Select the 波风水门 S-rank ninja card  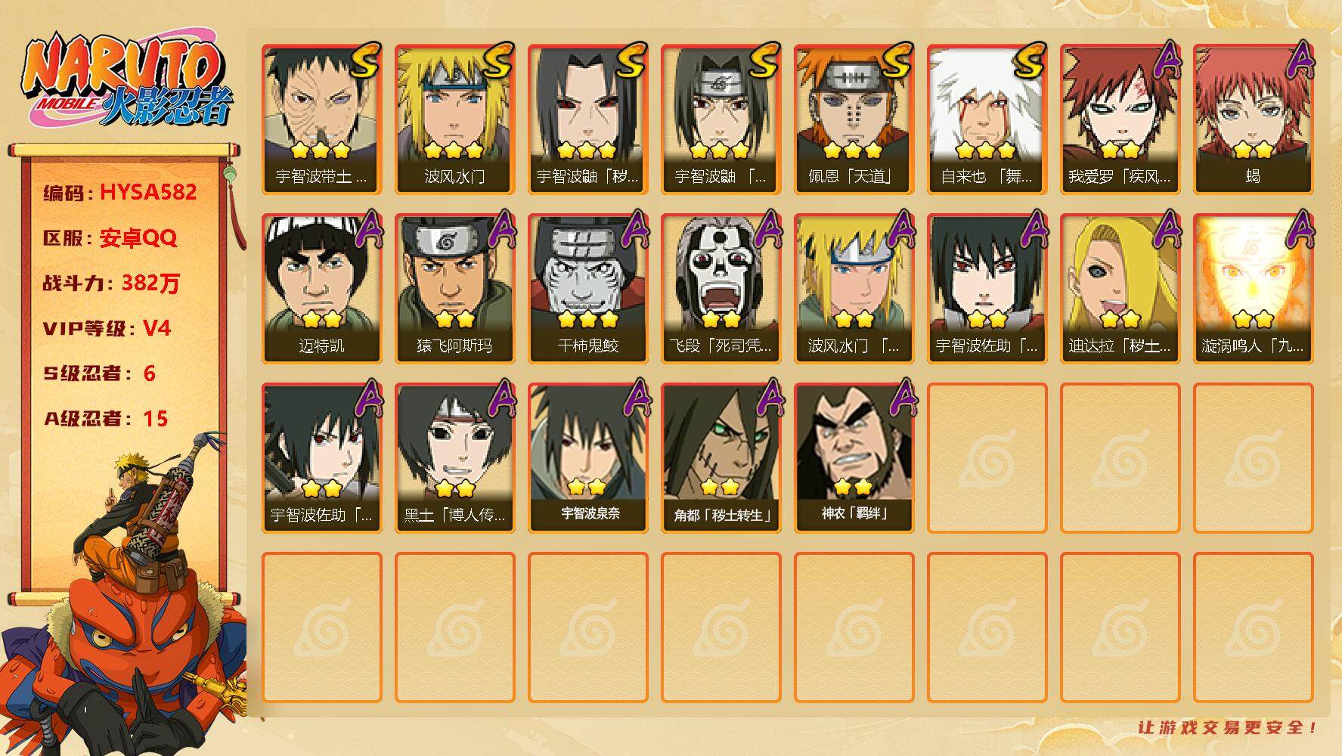[x=454, y=119]
